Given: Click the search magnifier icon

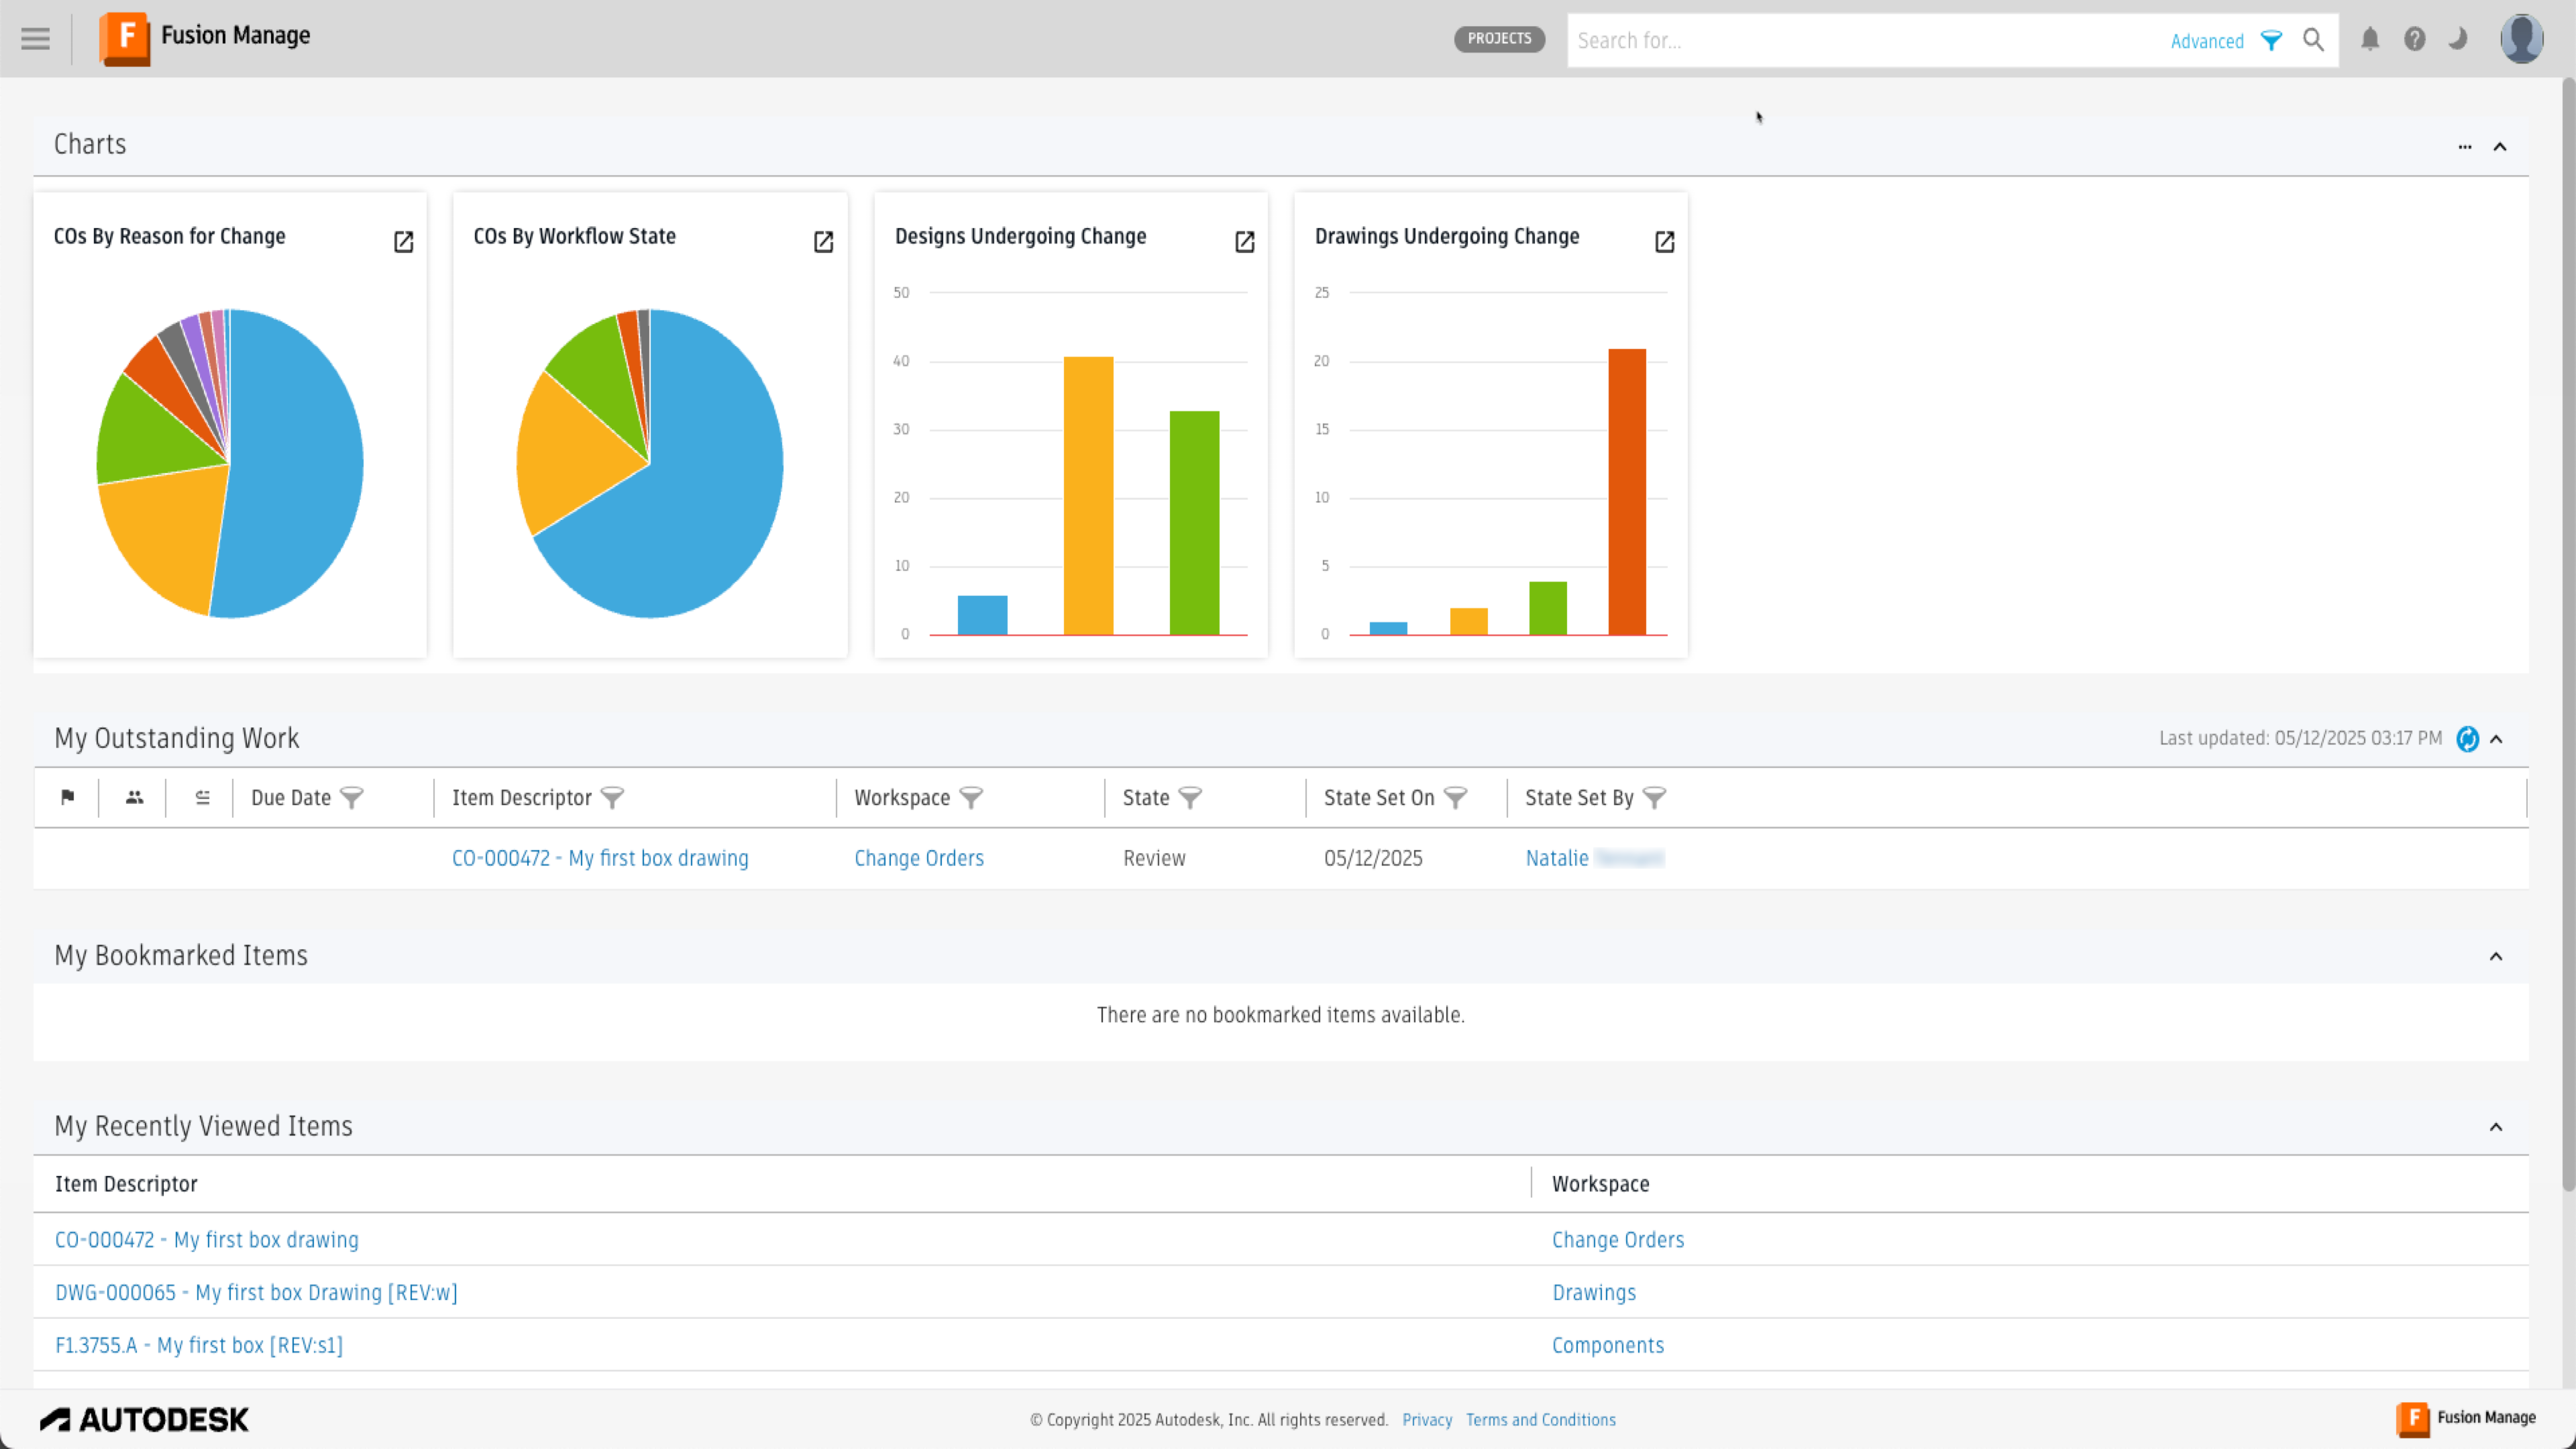Looking at the screenshot, I should [x=2313, y=40].
